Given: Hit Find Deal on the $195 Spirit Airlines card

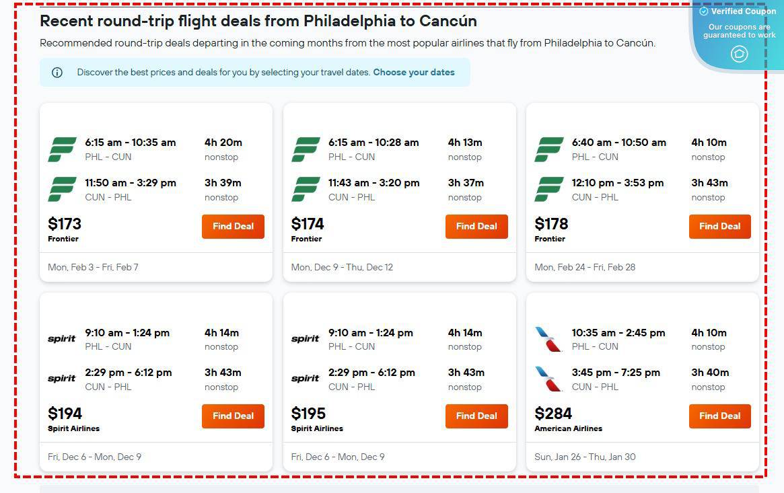Looking at the screenshot, I should [476, 416].
